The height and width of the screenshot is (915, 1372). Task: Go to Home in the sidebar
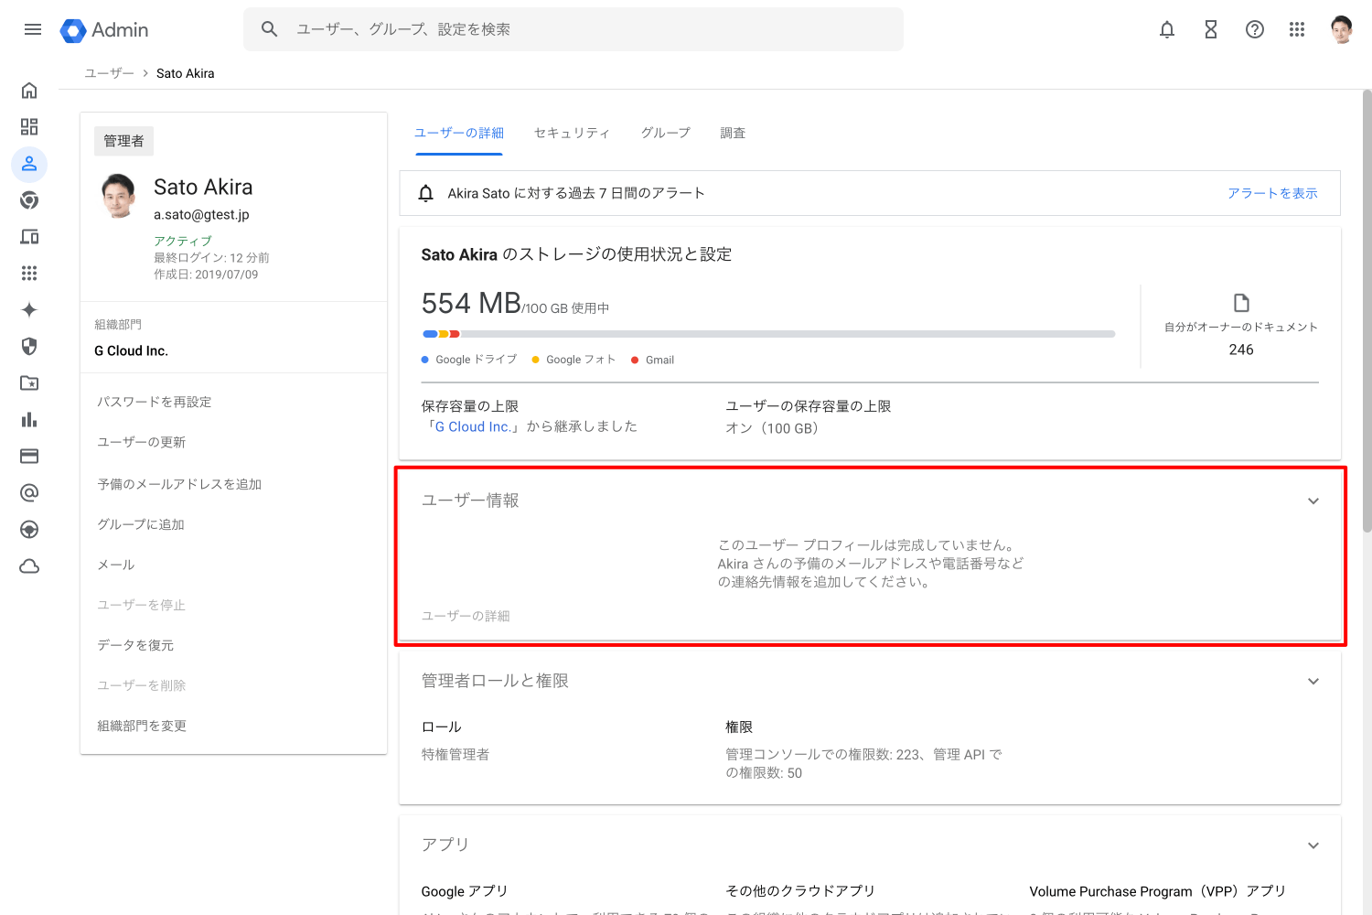[29, 91]
